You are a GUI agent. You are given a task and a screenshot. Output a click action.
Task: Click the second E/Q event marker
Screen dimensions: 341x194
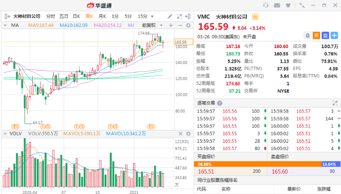45,126
